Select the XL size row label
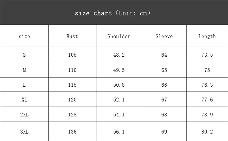 tap(24, 100)
